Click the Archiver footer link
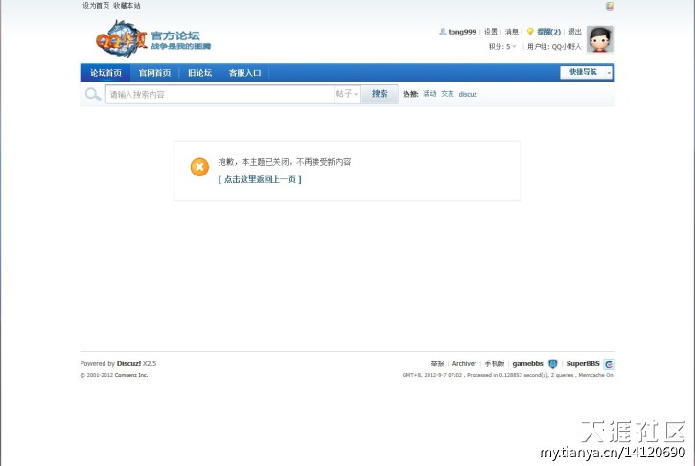This screenshot has height=466, width=695. [x=464, y=363]
